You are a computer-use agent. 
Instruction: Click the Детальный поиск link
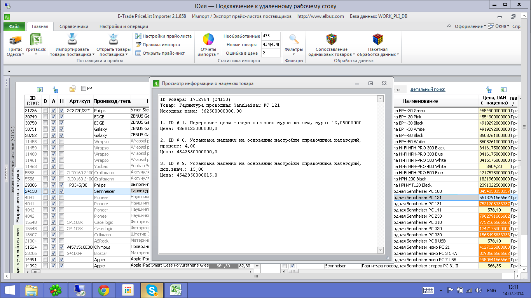click(x=428, y=89)
